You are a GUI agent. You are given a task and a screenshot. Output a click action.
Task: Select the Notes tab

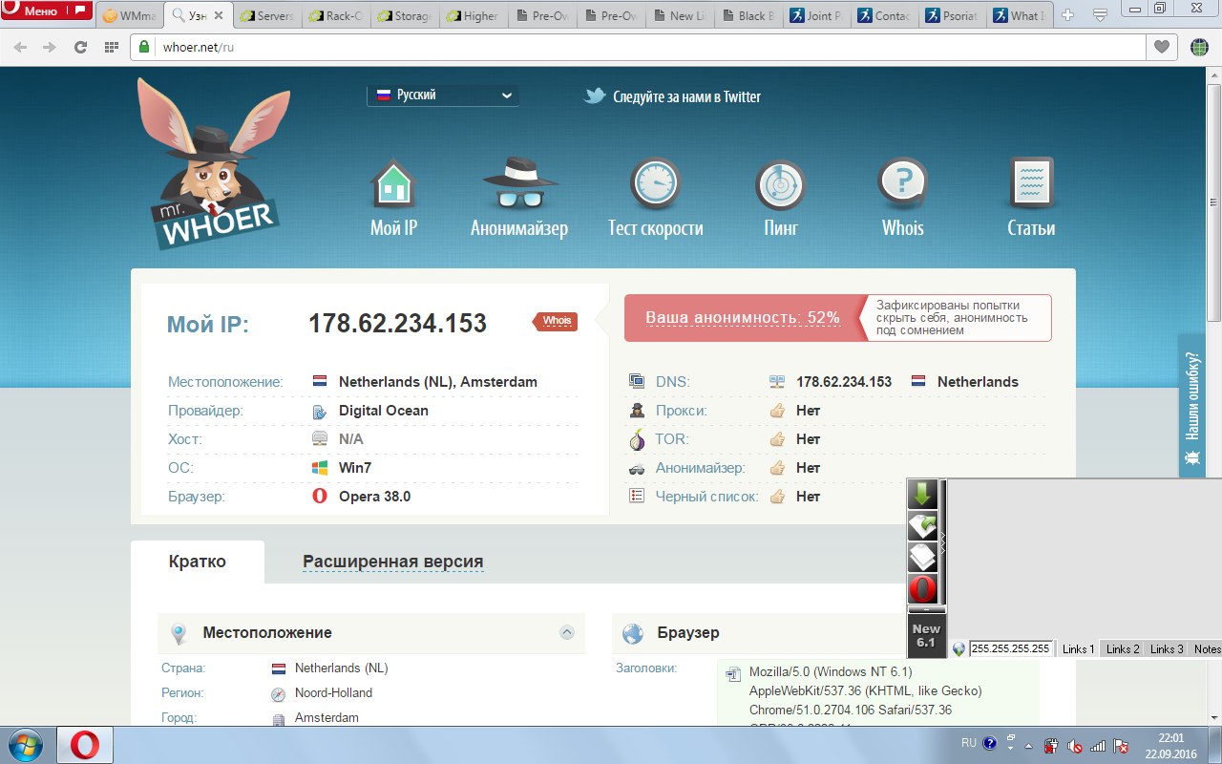pyautogui.click(x=1207, y=649)
